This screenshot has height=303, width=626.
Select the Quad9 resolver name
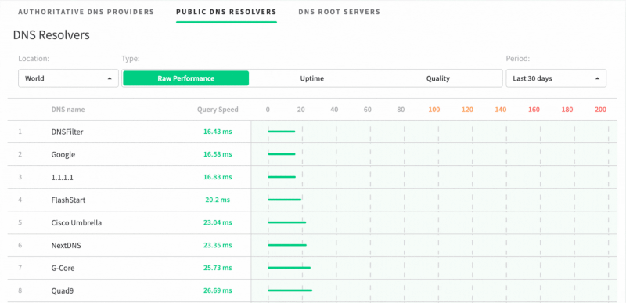[x=63, y=290]
